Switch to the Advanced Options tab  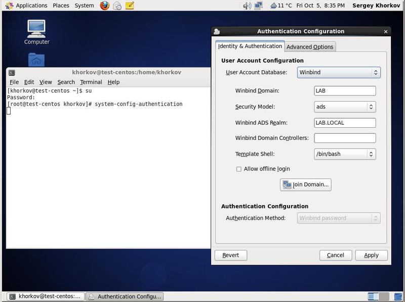click(310, 46)
